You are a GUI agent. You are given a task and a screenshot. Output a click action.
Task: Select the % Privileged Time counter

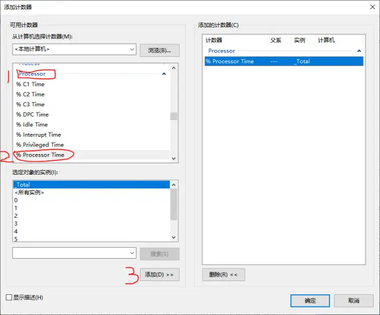40,145
